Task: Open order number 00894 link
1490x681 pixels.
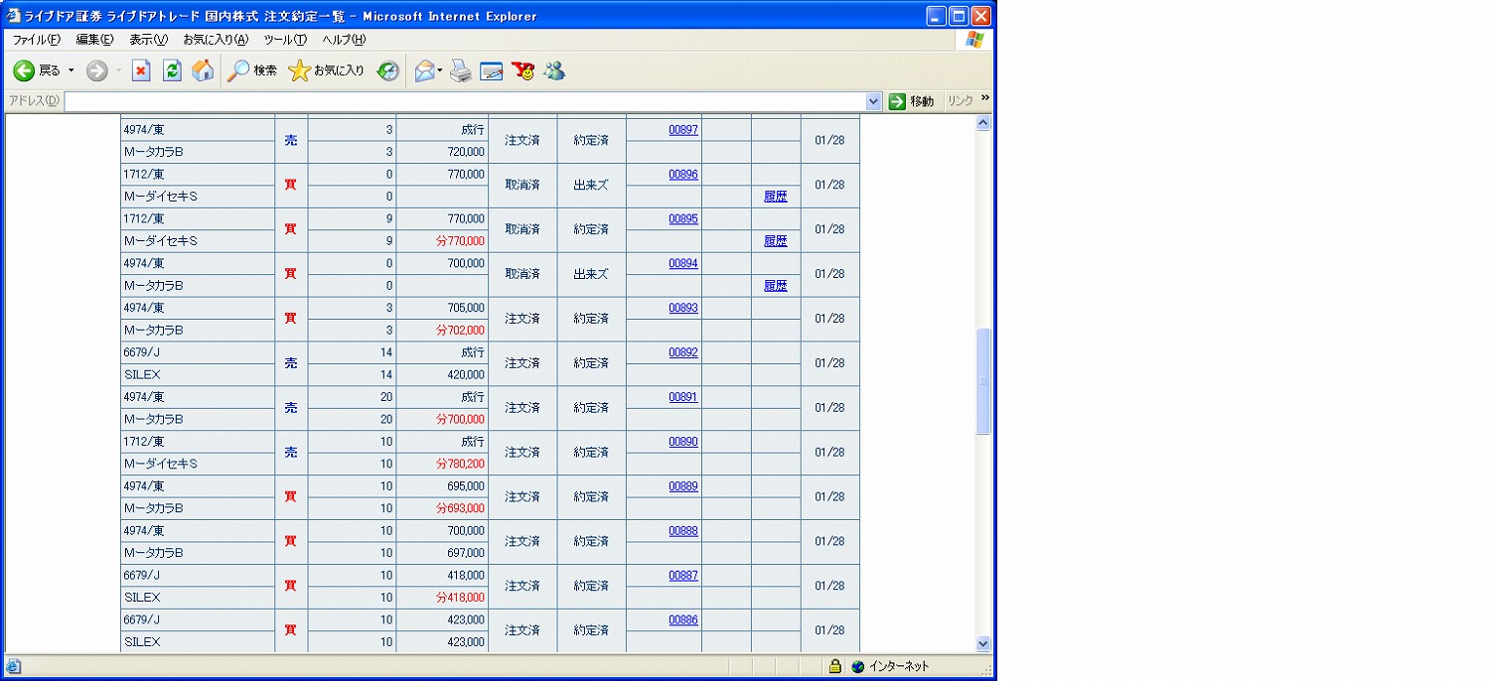Action: tap(683, 264)
